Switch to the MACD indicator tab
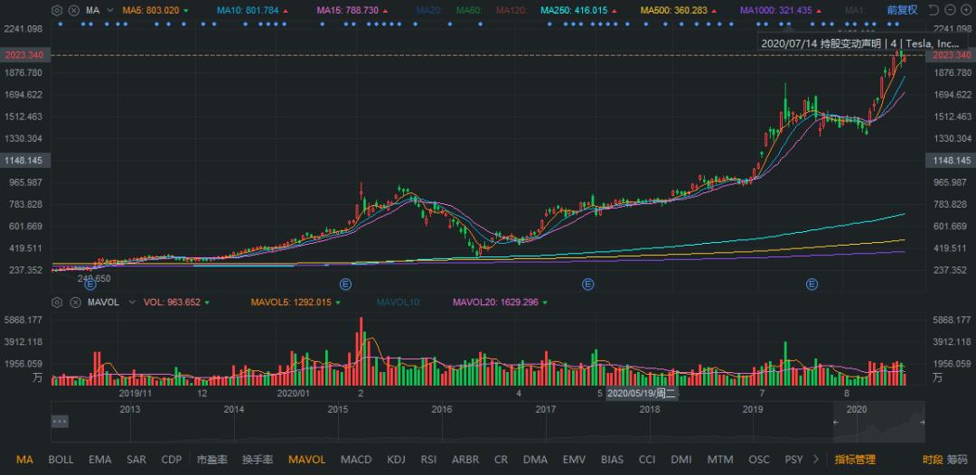 (x=356, y=460)
